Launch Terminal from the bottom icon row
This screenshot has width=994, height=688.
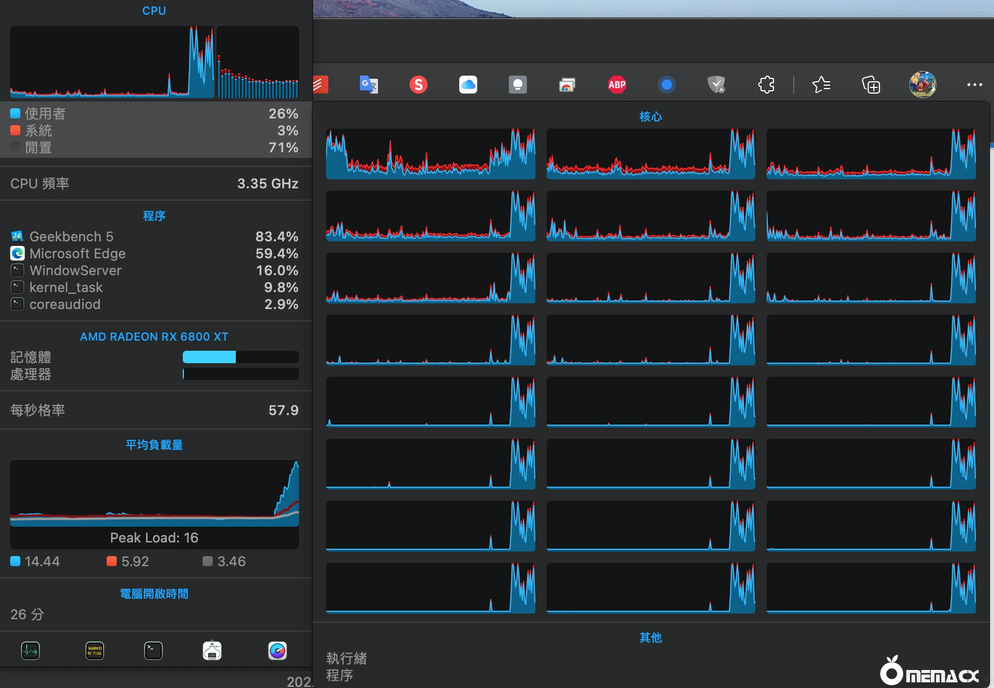(153, 651)
